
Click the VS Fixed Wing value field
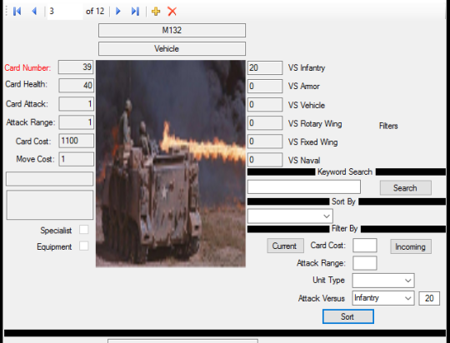[265, 142]
